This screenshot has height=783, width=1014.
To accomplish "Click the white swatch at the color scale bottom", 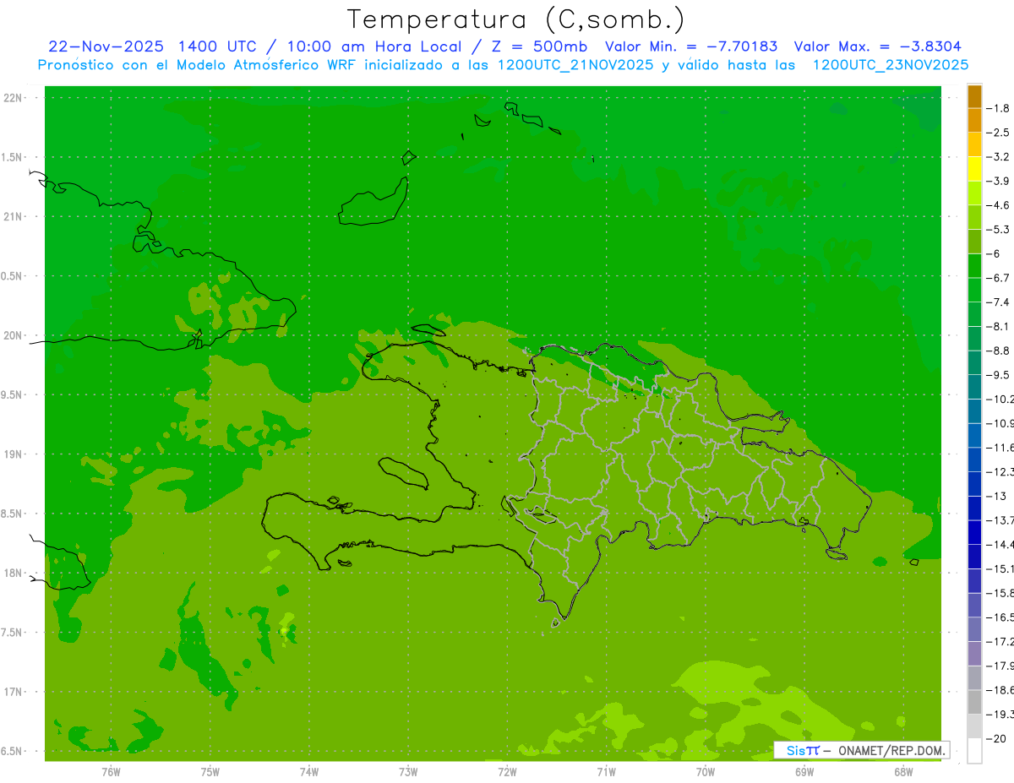I will point(974,751).
